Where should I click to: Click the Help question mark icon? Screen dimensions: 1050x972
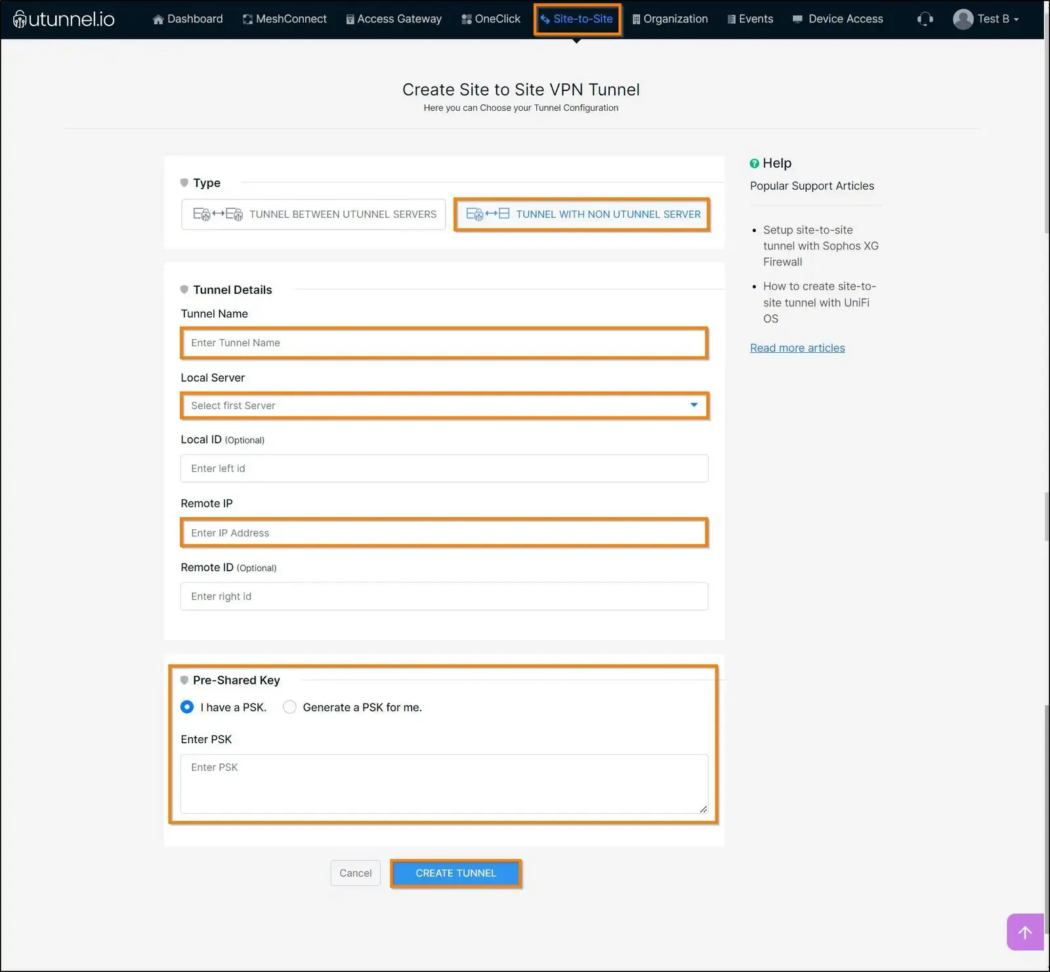[755, 163]
